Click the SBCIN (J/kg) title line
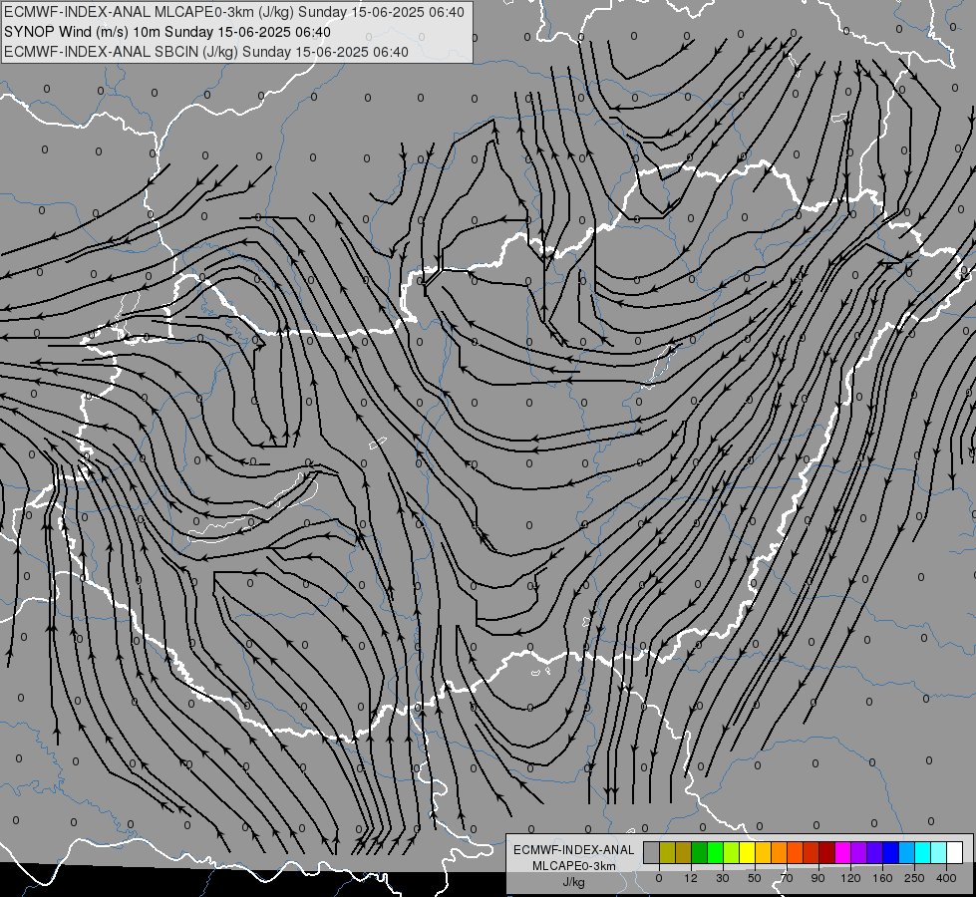Image resolution: width=976 pixels, height=897 pixels. coord(206,52)
